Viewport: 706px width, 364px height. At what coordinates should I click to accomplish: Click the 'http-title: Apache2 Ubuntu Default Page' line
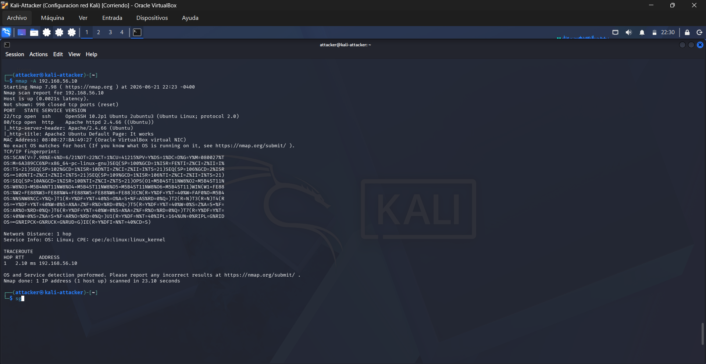tap(79, 134)
